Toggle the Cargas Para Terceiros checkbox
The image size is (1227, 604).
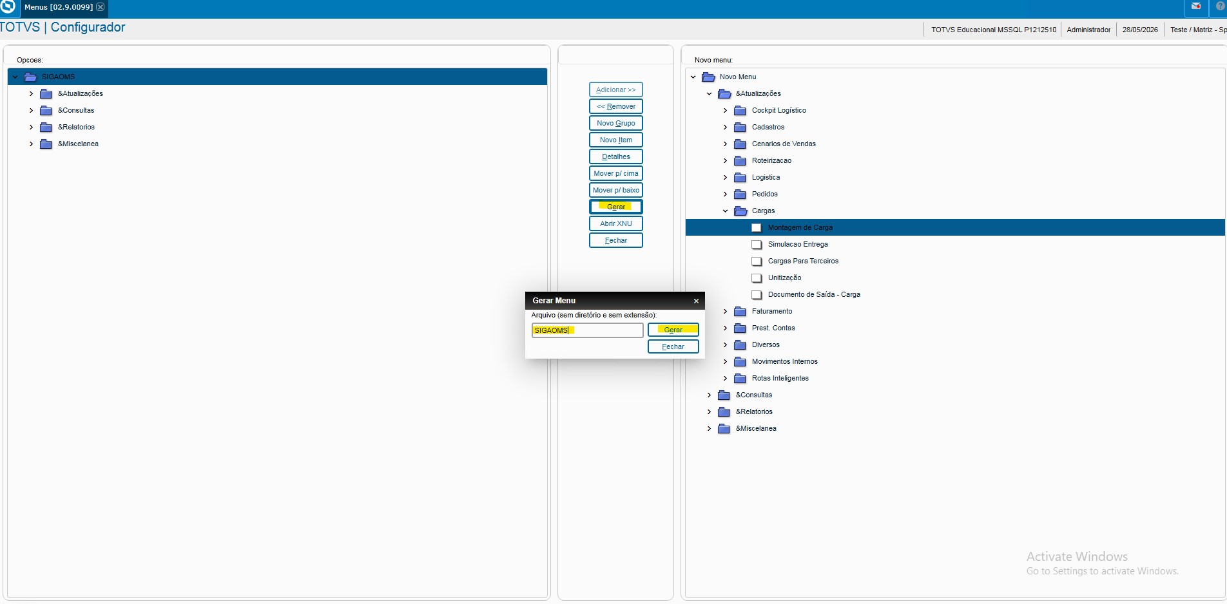(757, 261)
